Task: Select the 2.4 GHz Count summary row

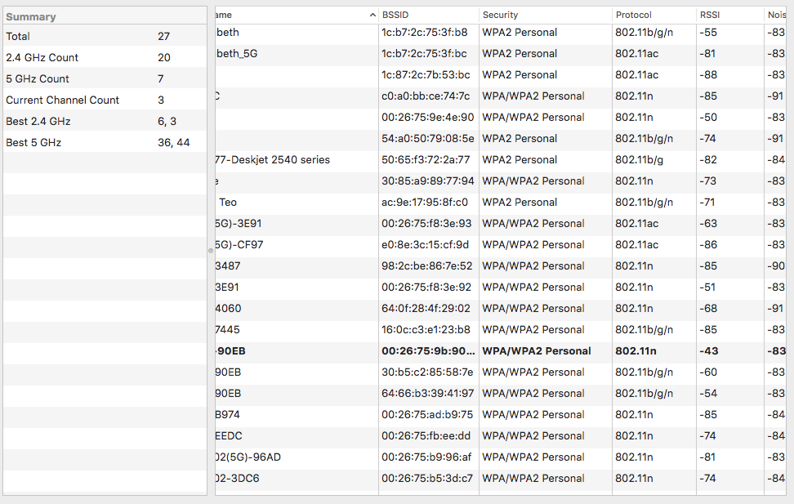Action: pyautogui.click(x=105, y=58)
